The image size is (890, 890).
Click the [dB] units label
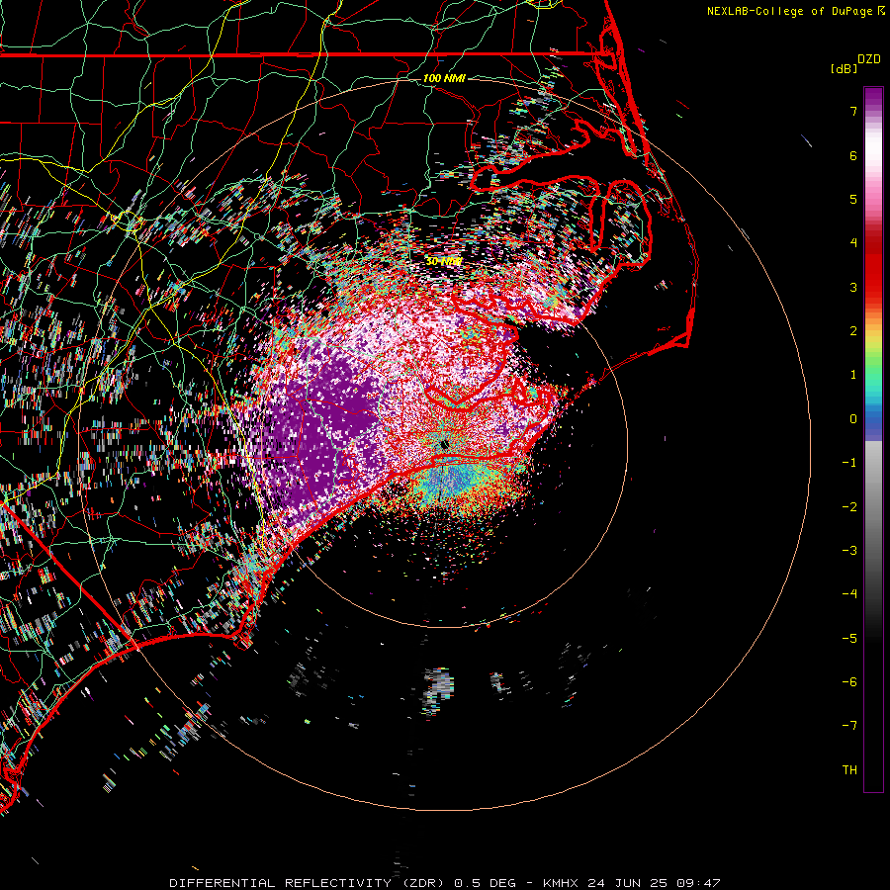[844, 68]
